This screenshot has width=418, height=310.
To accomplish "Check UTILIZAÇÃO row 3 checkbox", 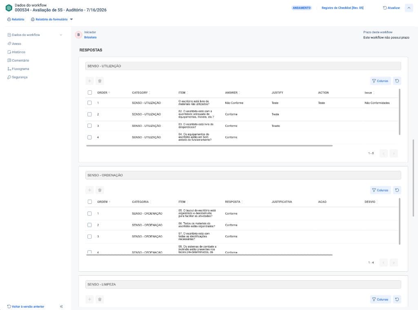I will pyautogui.click(x=89, y=126).
